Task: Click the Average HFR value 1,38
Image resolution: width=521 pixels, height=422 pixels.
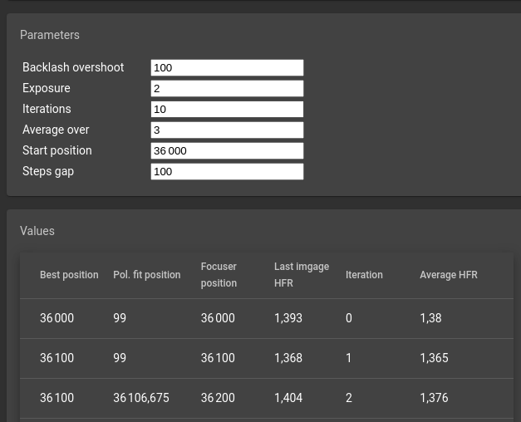Action: coord(430,318)
